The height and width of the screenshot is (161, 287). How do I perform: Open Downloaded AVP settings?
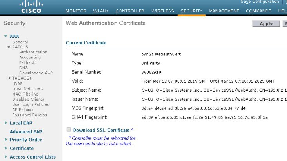36,73
